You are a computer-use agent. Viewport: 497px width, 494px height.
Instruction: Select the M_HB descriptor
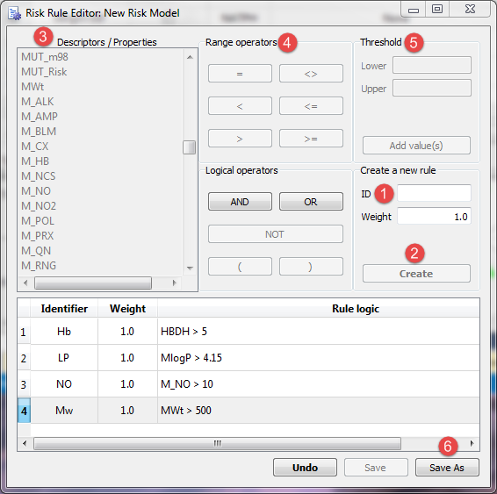point(35,161)
